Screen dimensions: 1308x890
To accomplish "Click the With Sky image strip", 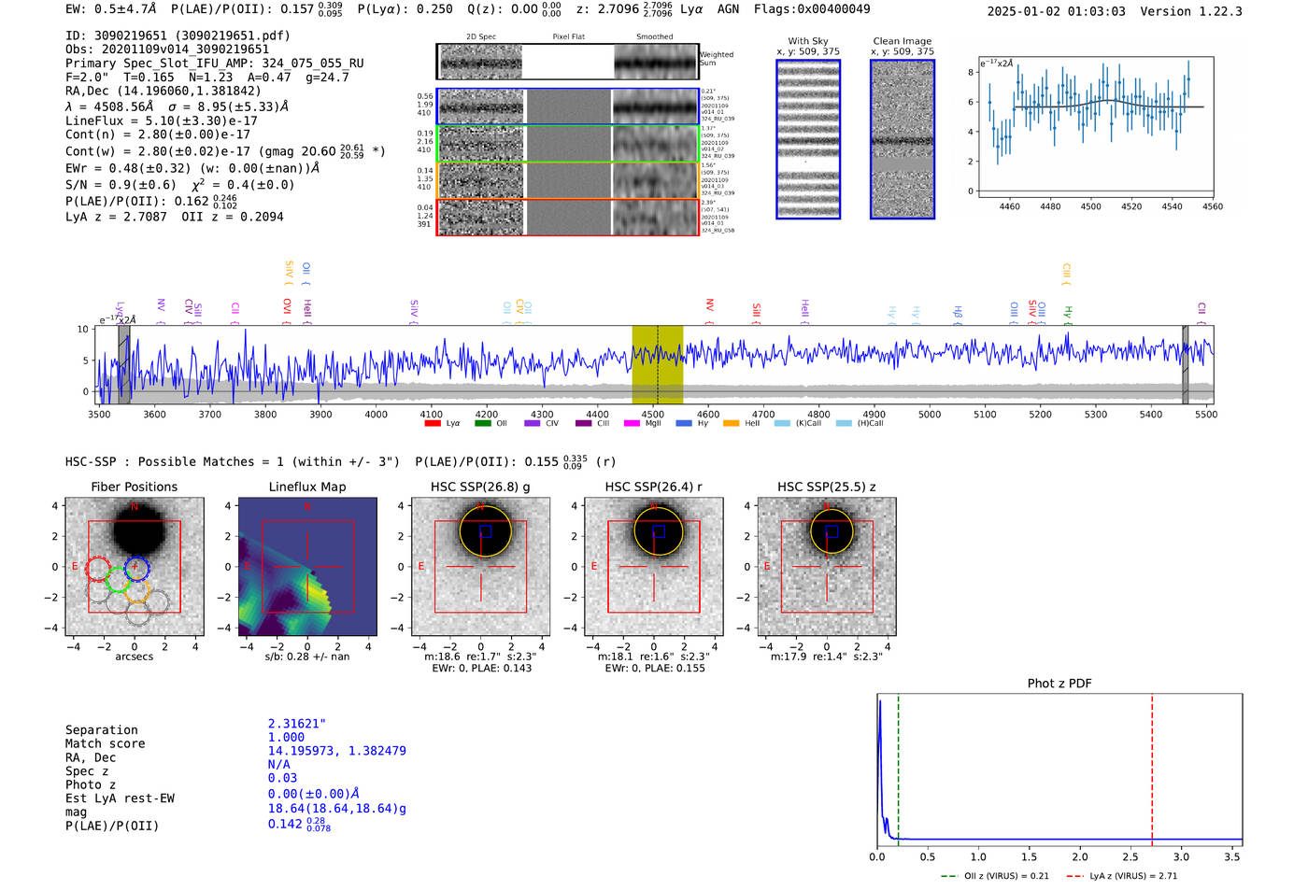I will point(808,139).
